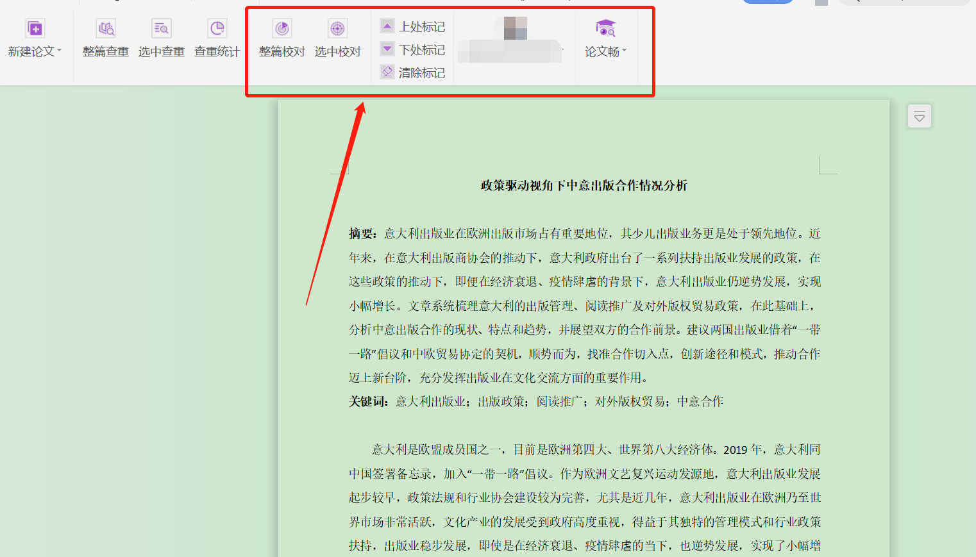Click the line starting 意大利是欧盟成员国之一

tap(596, 450)
